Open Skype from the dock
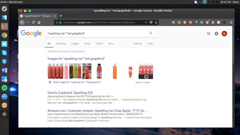This screenshot has width=240, height=135. click(x=5, y=53)
